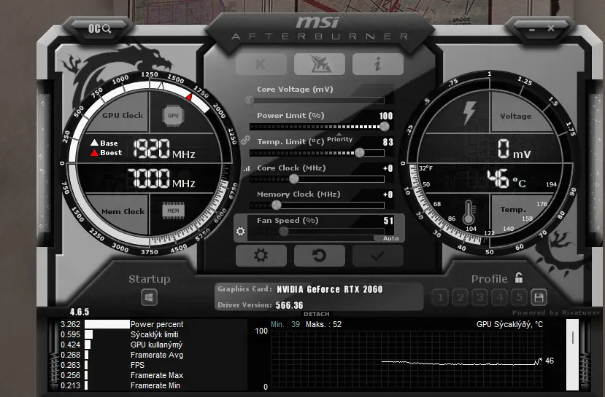Click the Temp. Limit slider handle
The width and height of the screenshot is (605, 397).
point(359,153)
